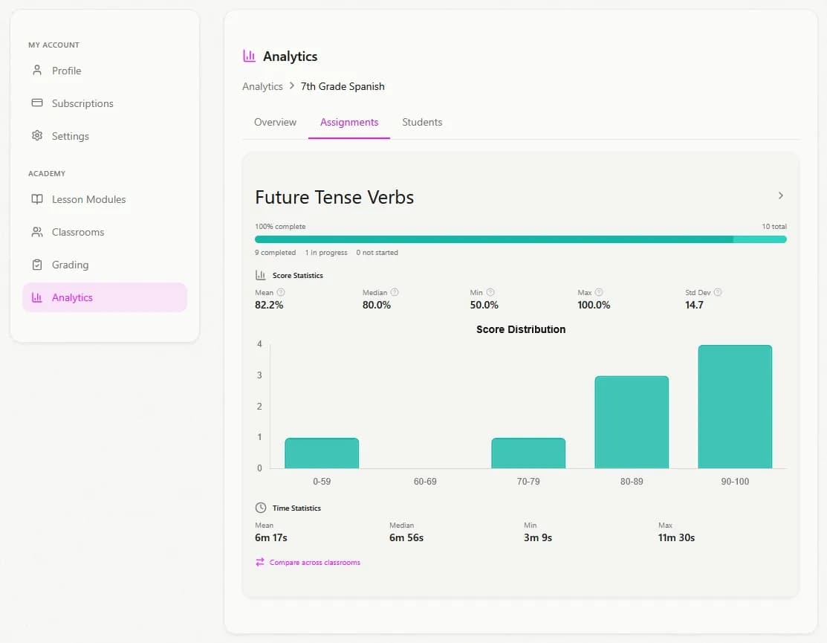Click the 14.7 std dev value
This screenshot has height=643, width=827.
point(694,305)
